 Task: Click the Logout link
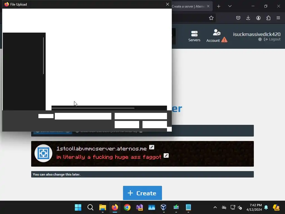[272, 39]
